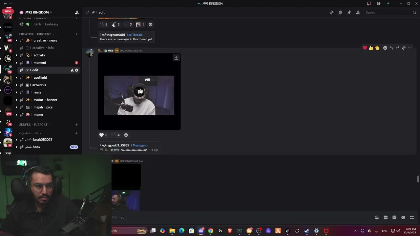Image resolution: width=420 pixels, height=236 pixels.
Task: Open the moment channel
Action: click(49, 63)
